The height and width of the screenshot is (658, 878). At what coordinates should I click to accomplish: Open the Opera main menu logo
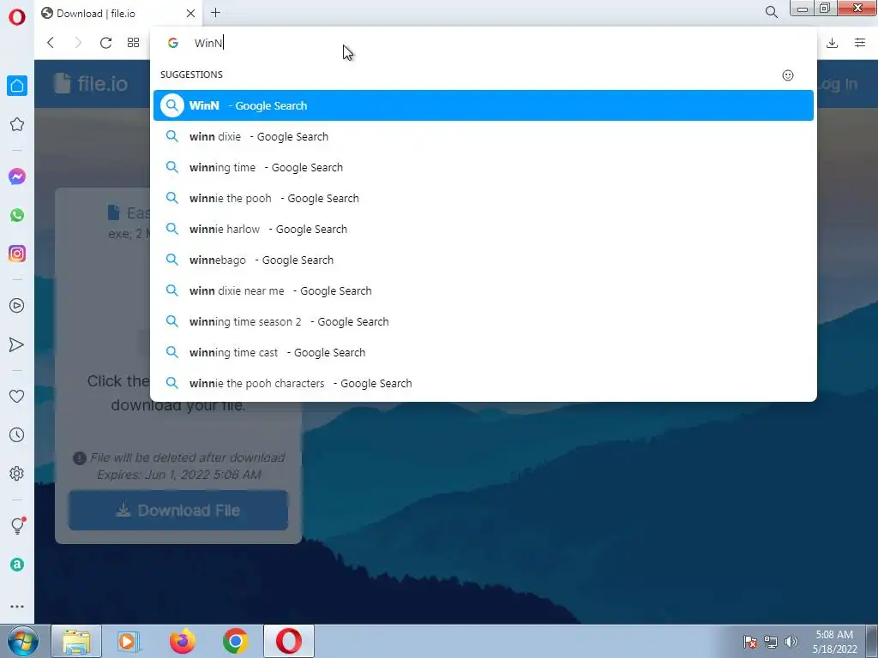[x=17, y=17]
